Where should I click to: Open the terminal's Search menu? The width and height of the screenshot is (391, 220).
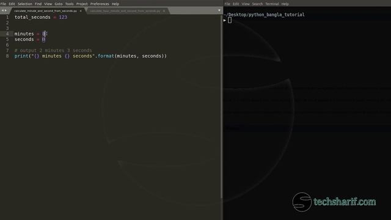pos(257,4)
